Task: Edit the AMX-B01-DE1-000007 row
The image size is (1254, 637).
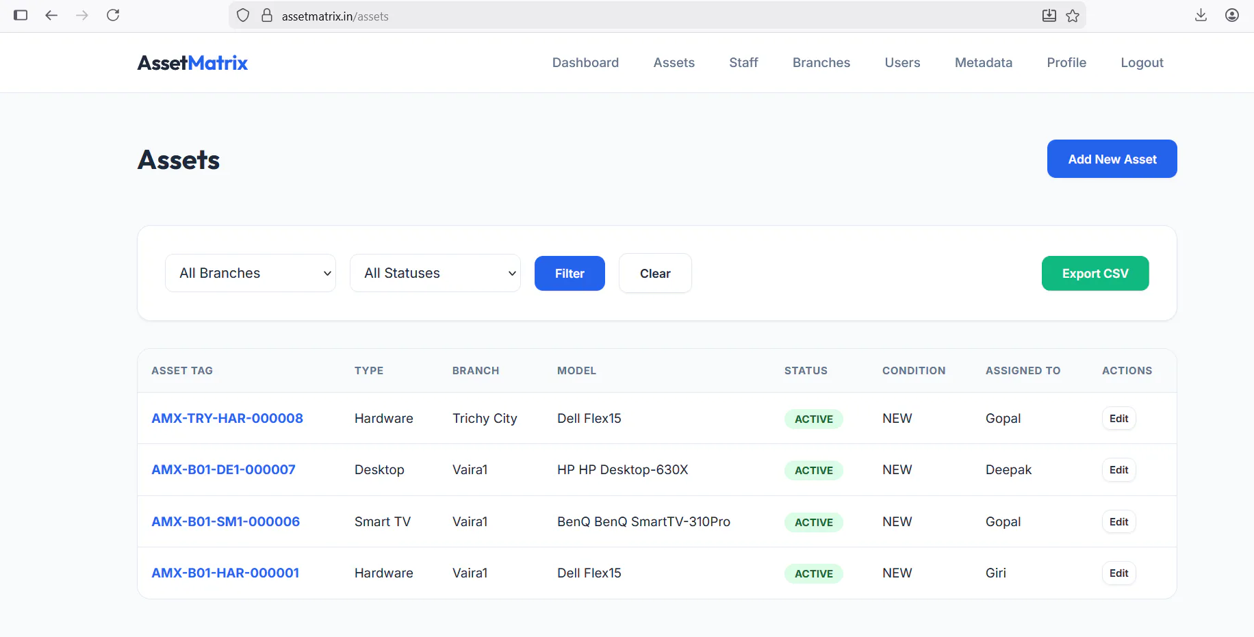Action: [1119, 469]
